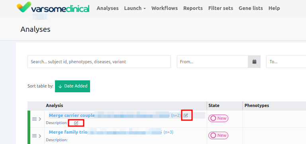306x144 pixels.
Task: Open the Gene lists page
Action: coord(251,8)
